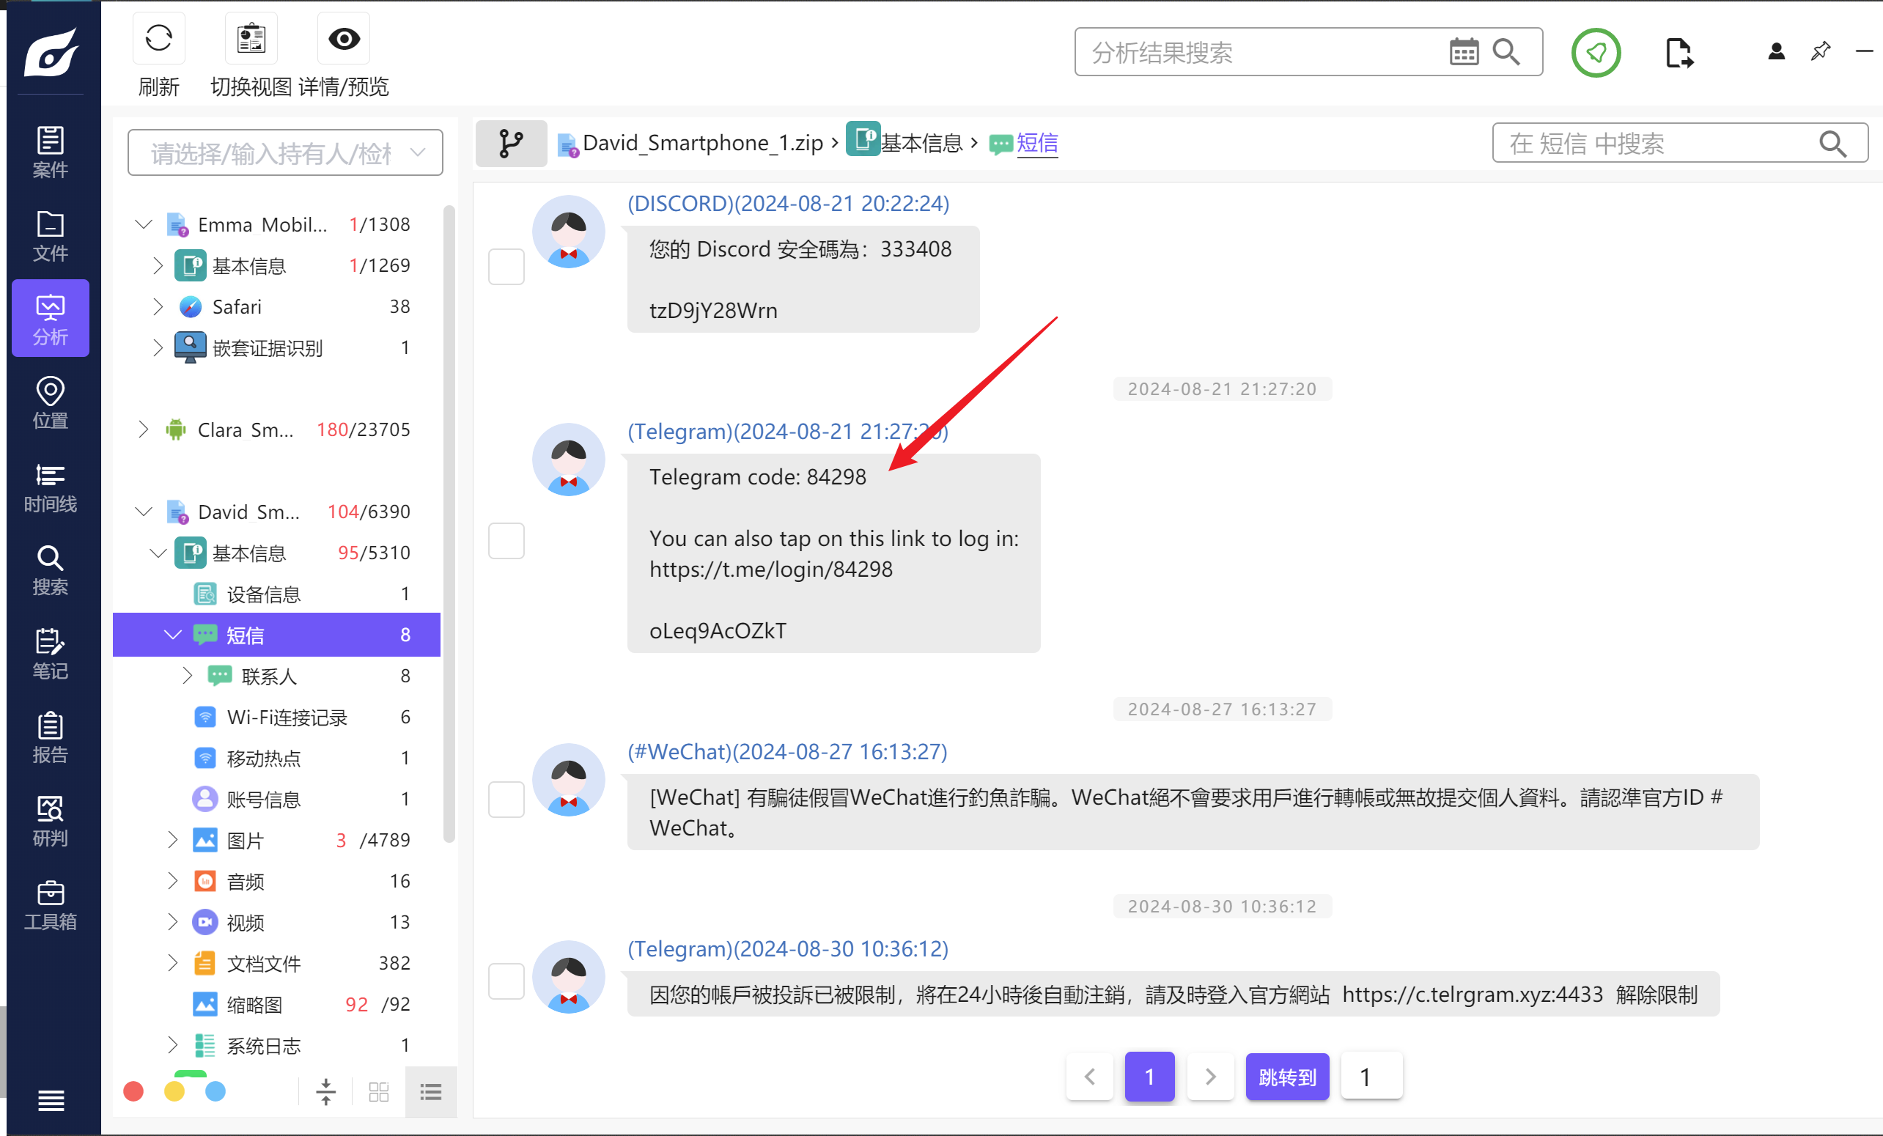Viewport: 1883px width, 1136px height.
Task: Click the 跳转到 jump-to page button
Action: 1287,1077
